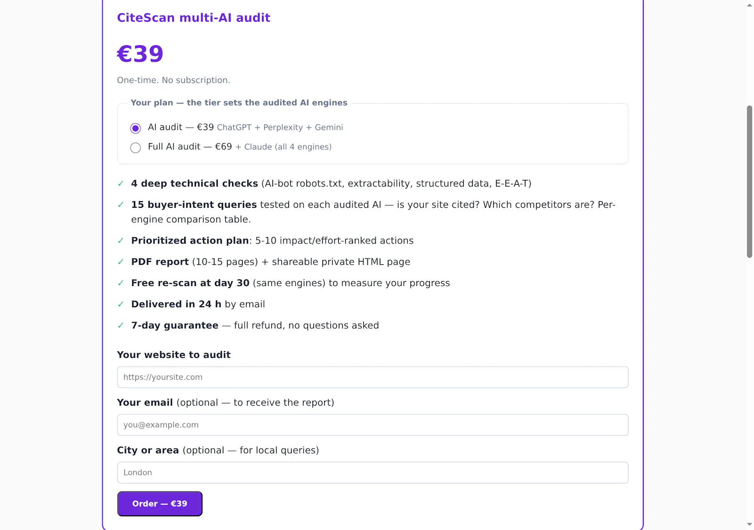Click the checkmark next to PDF report
754x530 pixels.
tap(121, 262)
